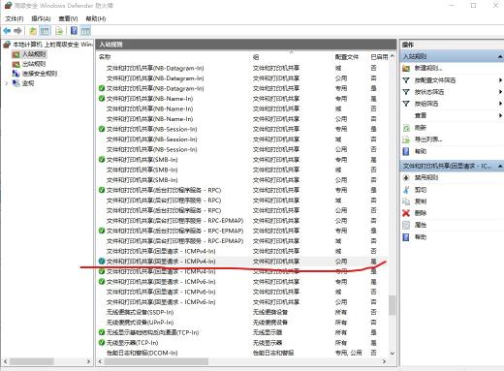
Task: Select the 无线便携式设备(SSDP-In) rule
Action: [140, 312]
